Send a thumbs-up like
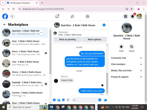The width and height of the screenshot is (147, 110). [106, 100]
